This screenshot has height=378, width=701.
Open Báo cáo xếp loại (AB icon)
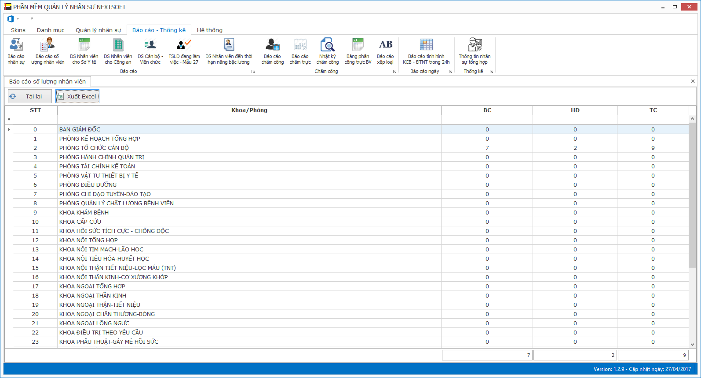click(386, 51)
